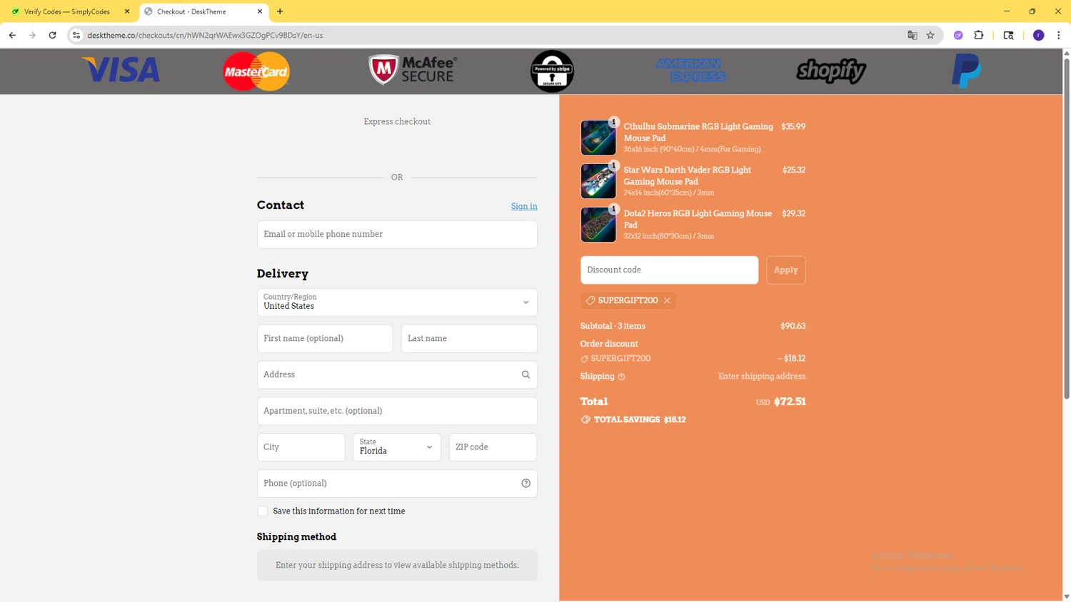
Task: Open the browser profile avatar
Action: pyautogui.click(x=1039, y=35)
